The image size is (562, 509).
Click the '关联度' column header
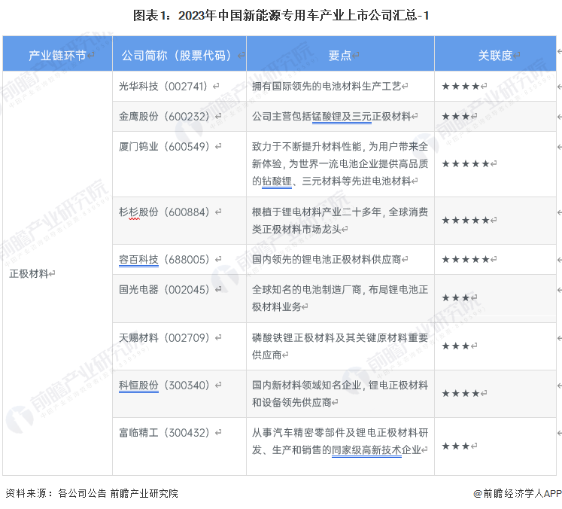click(495, 56)
